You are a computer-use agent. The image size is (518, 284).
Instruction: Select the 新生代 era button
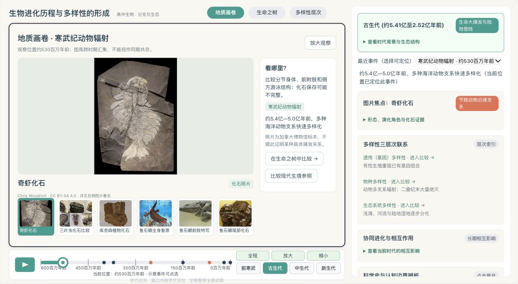click(328, 268)
